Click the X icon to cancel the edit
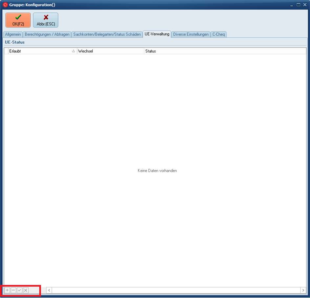The width and height of the screenshot is (310, 298). (x=26, y=290)
